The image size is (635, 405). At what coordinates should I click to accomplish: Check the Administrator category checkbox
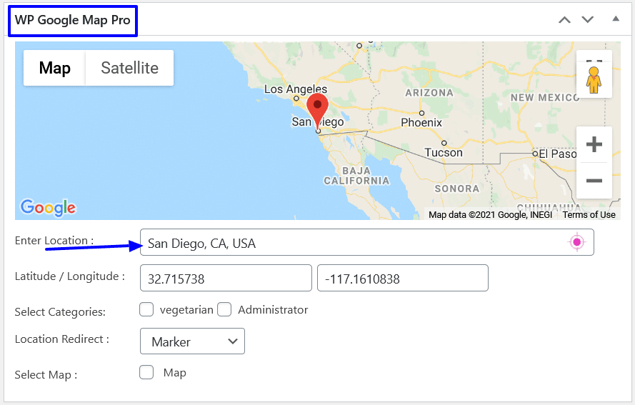224,310
